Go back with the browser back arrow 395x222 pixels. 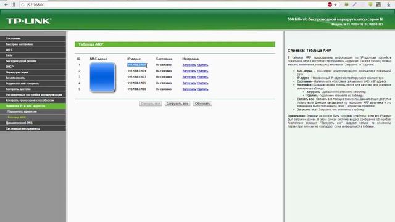(6, 4)
